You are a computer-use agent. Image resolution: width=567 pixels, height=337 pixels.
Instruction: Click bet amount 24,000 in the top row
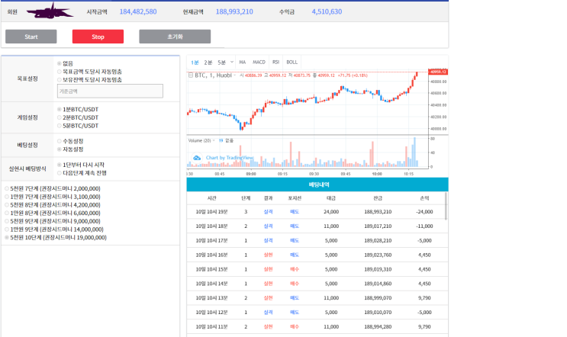point(331,212)
